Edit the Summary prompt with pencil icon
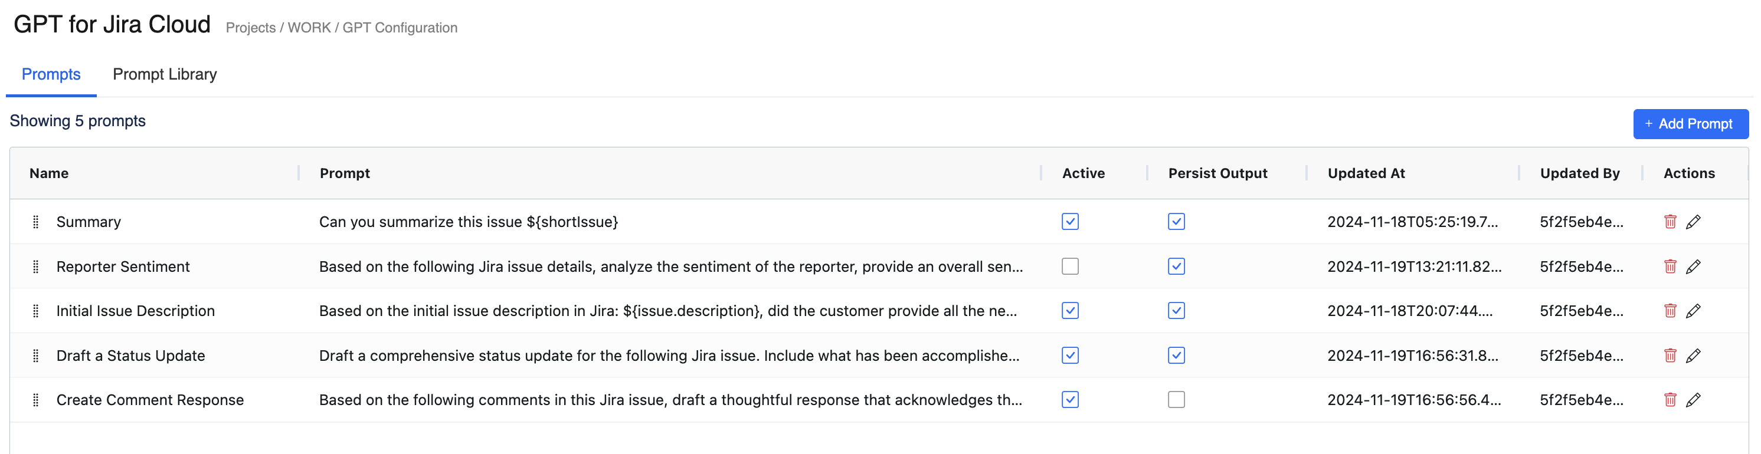Screen dimensions: 1761x454 (x=1693, y=222)
